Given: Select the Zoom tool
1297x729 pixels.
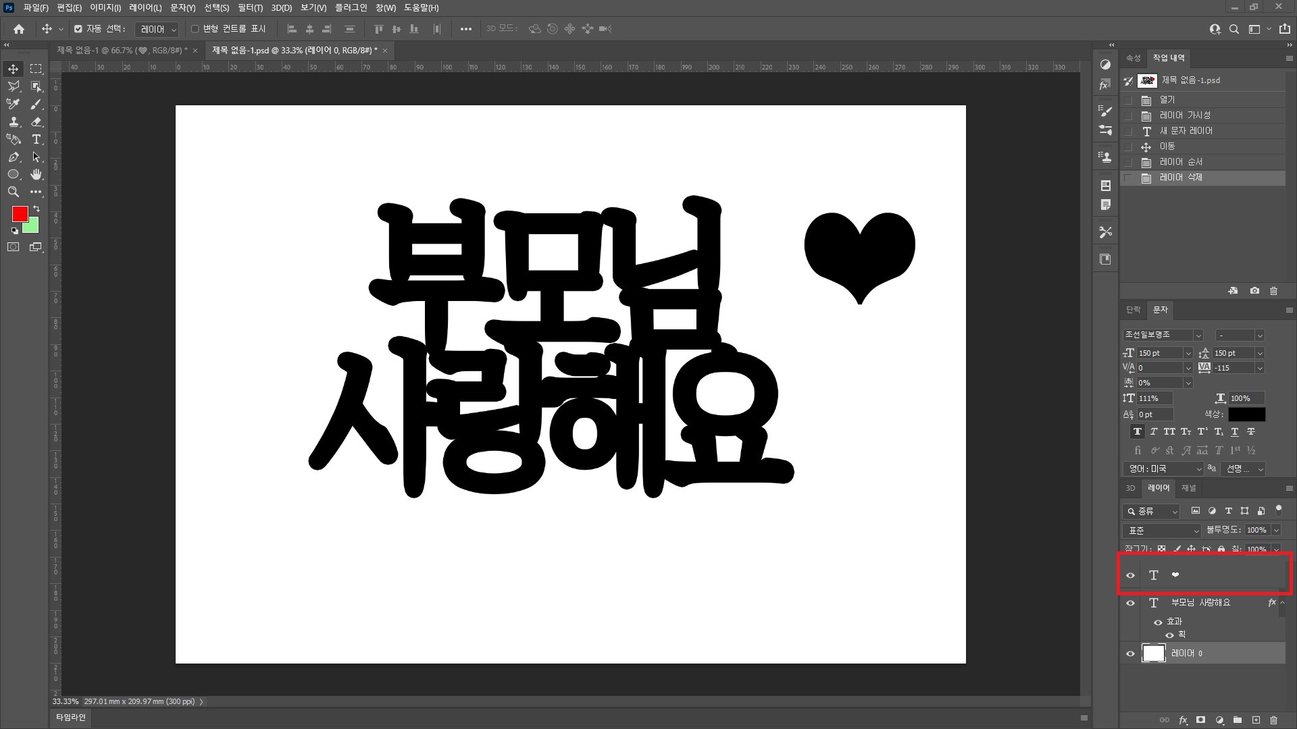Looking at the screenshot, I should coord(13,192).
